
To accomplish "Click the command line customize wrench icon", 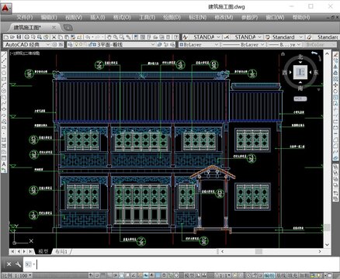I will 18,264.
